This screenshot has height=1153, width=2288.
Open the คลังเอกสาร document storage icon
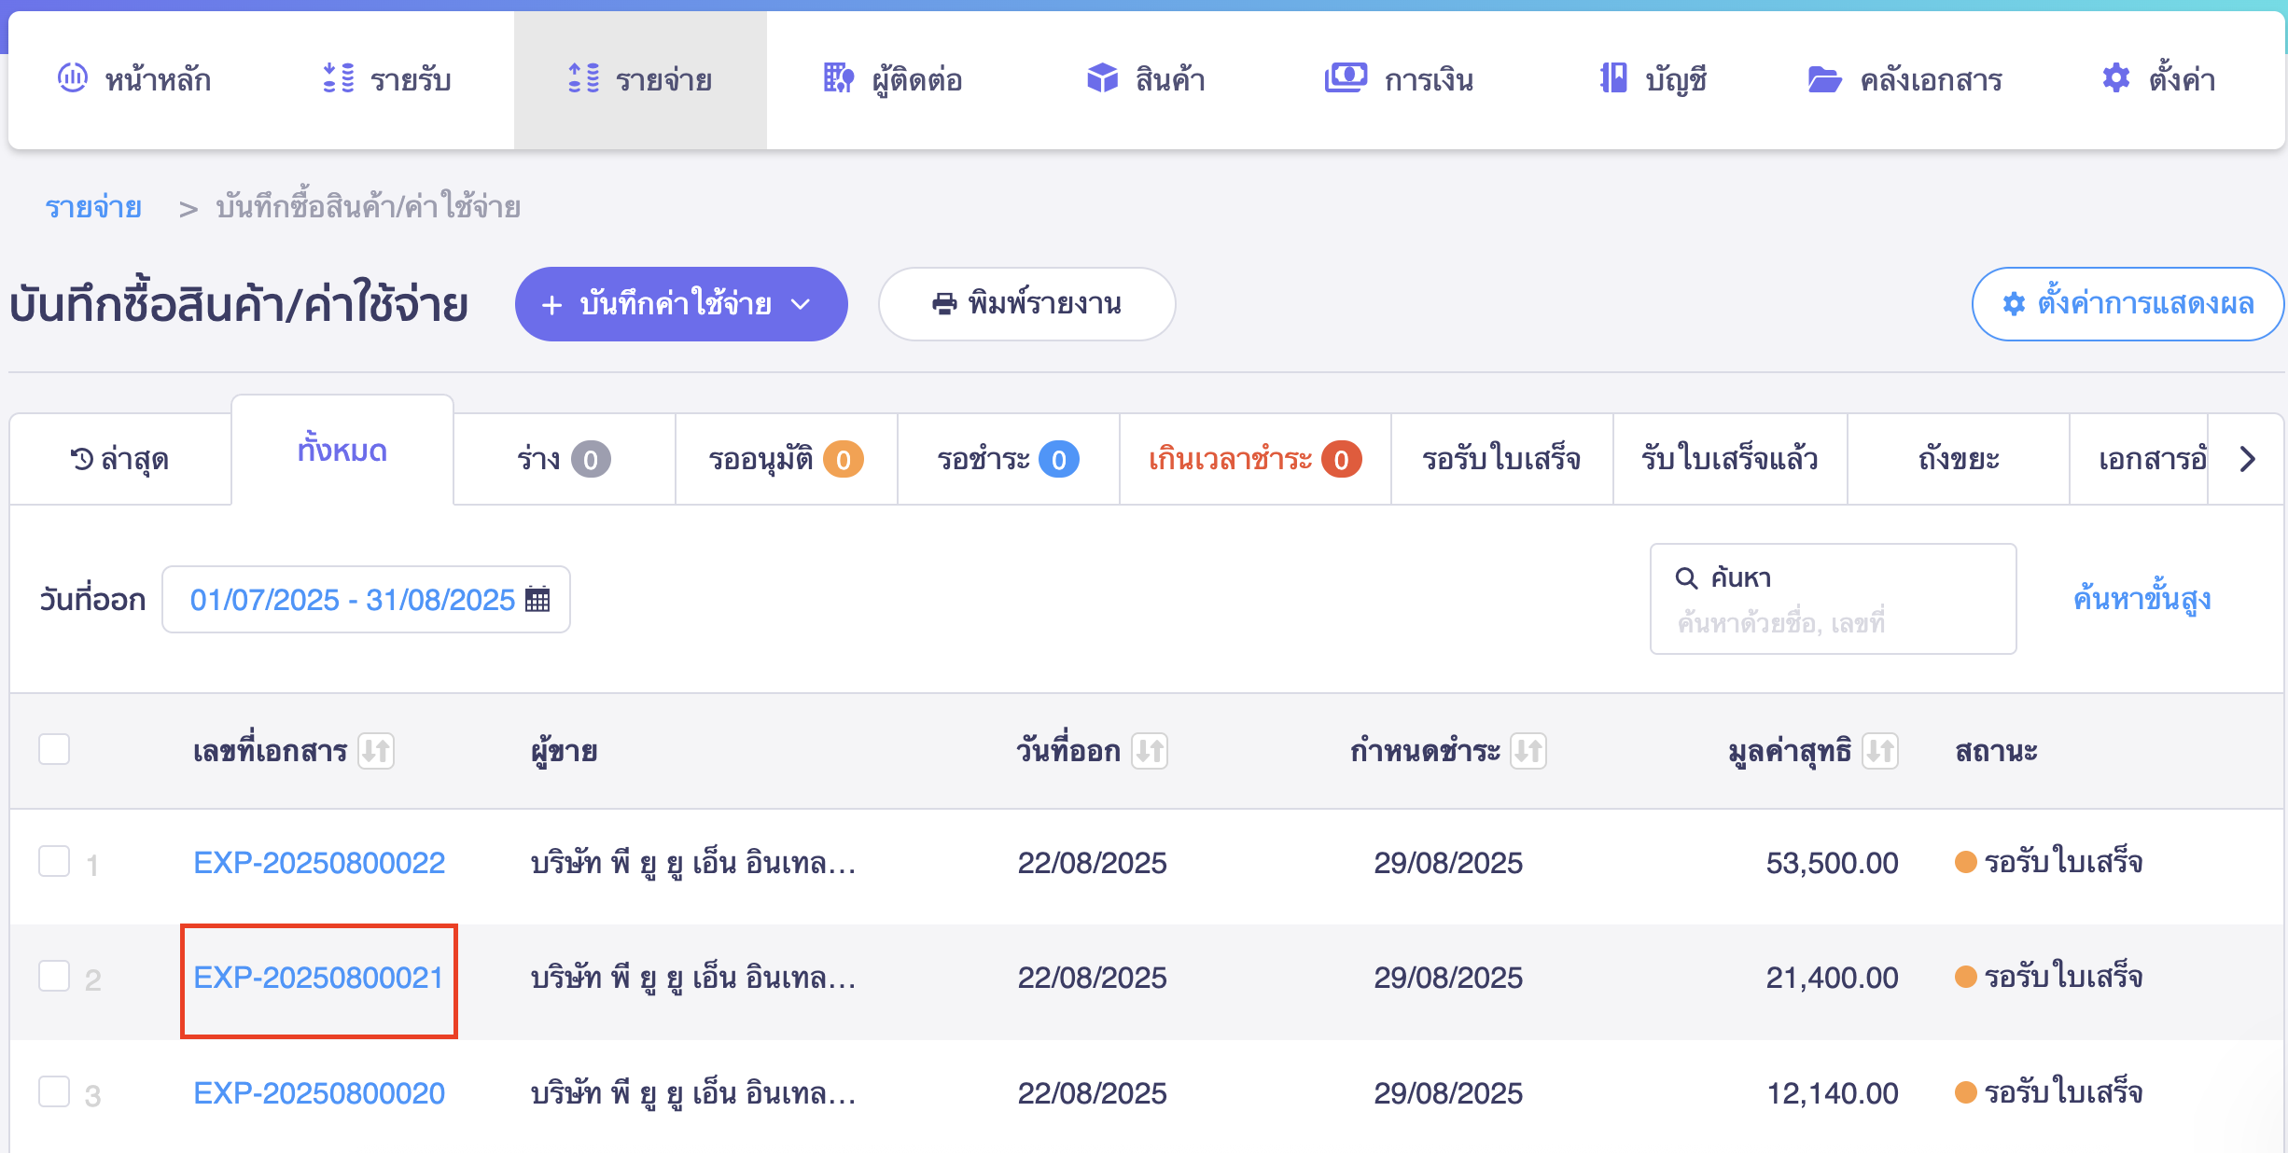click(x=1824, y=79)
